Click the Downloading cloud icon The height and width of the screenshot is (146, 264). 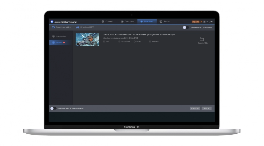(x=54, y=36)
